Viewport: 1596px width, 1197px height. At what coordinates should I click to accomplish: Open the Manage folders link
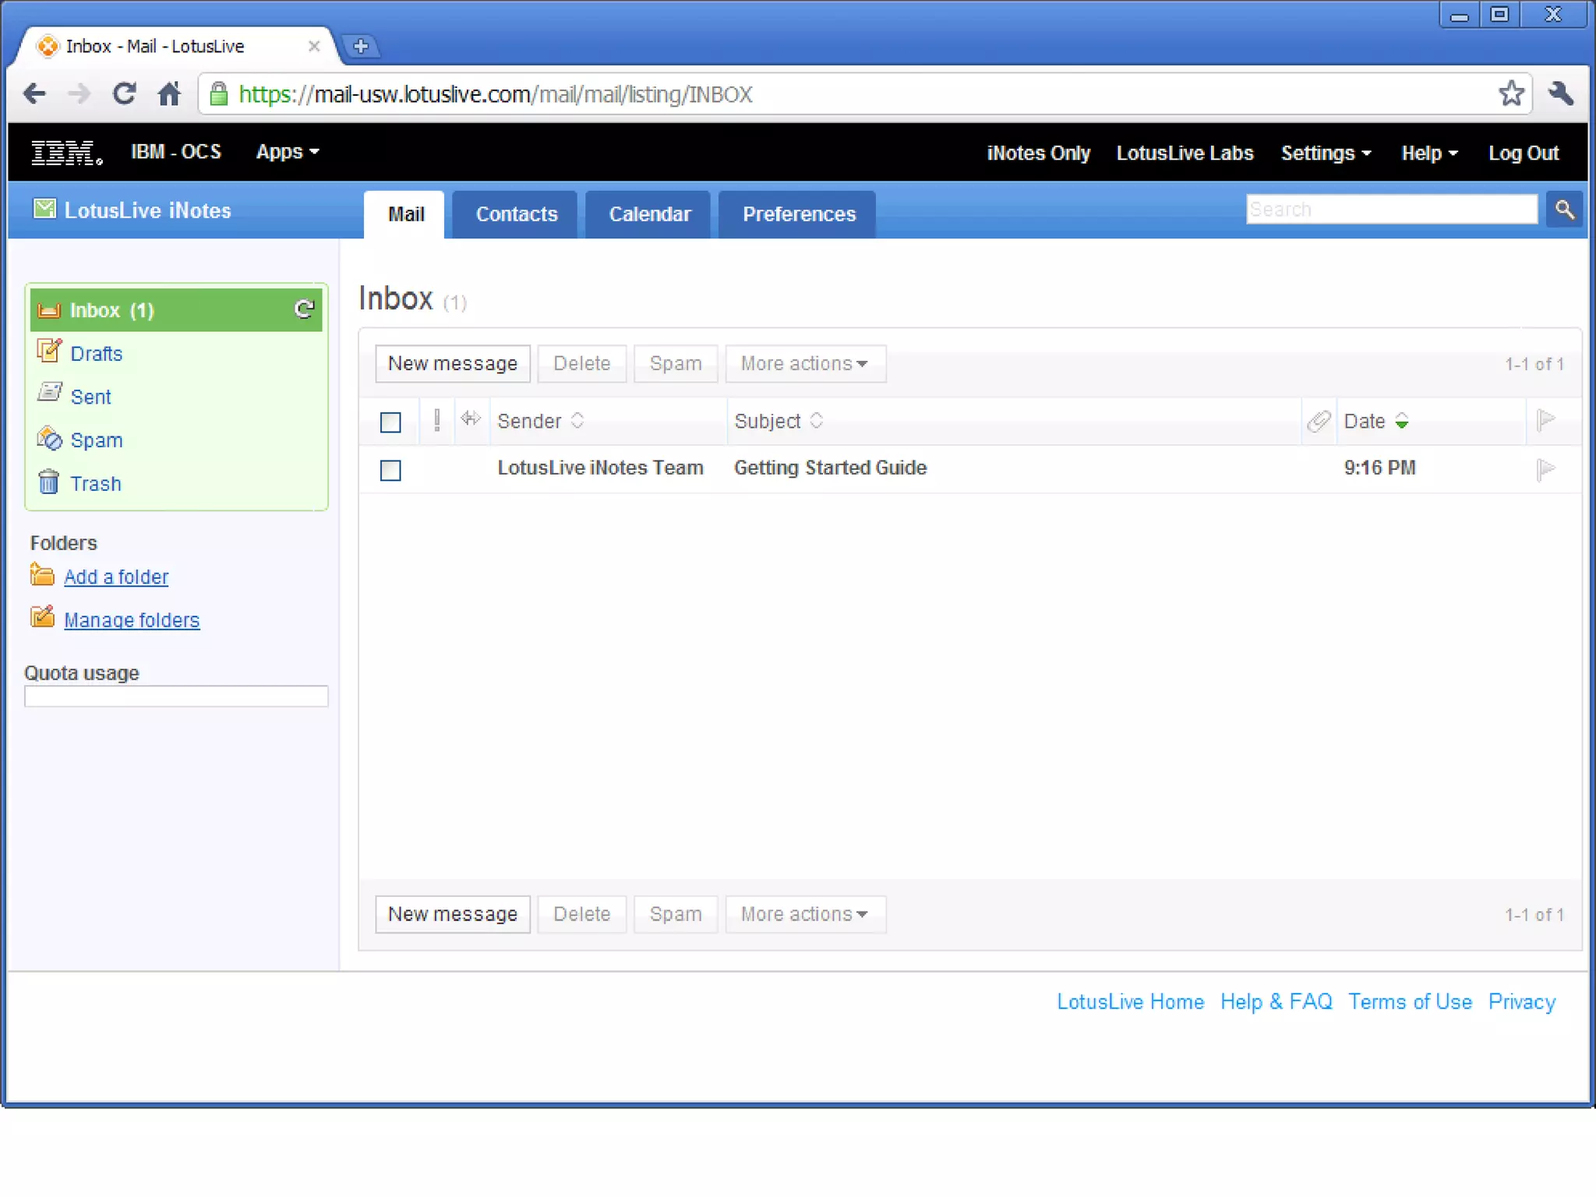click(x=132, y=620)
